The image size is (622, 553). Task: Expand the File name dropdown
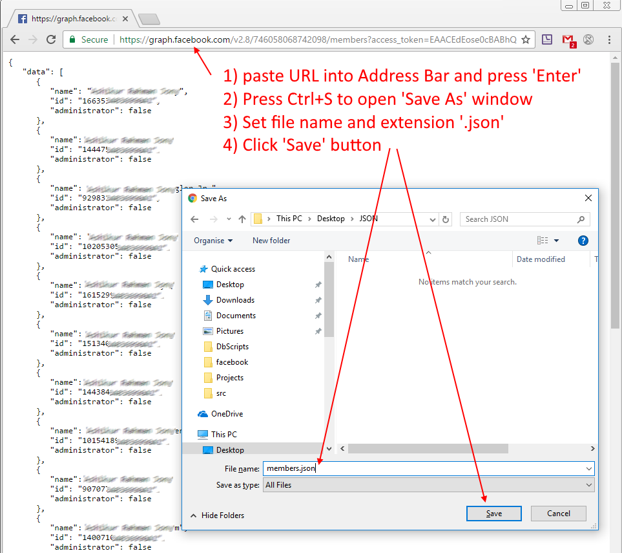click(588, 469)
